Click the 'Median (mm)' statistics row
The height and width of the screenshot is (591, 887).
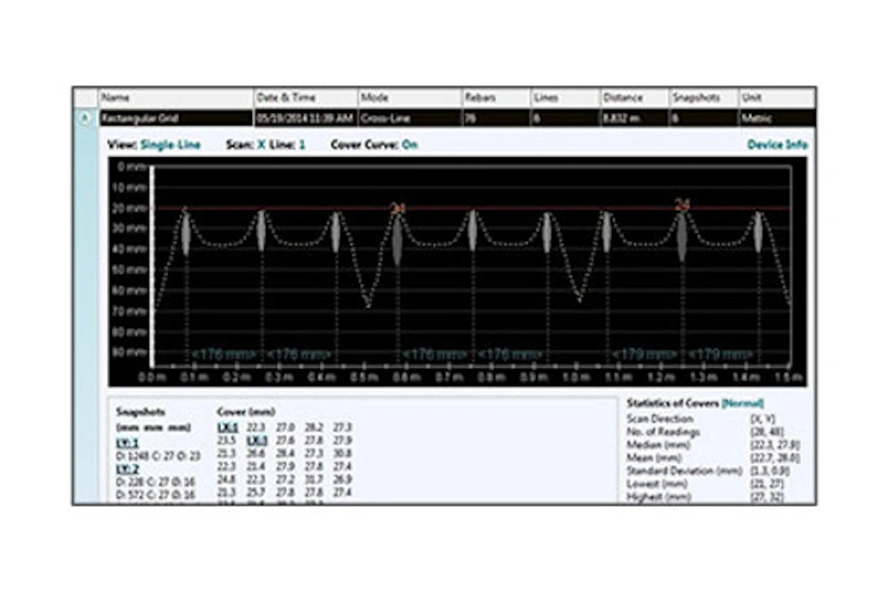[712, 445]
